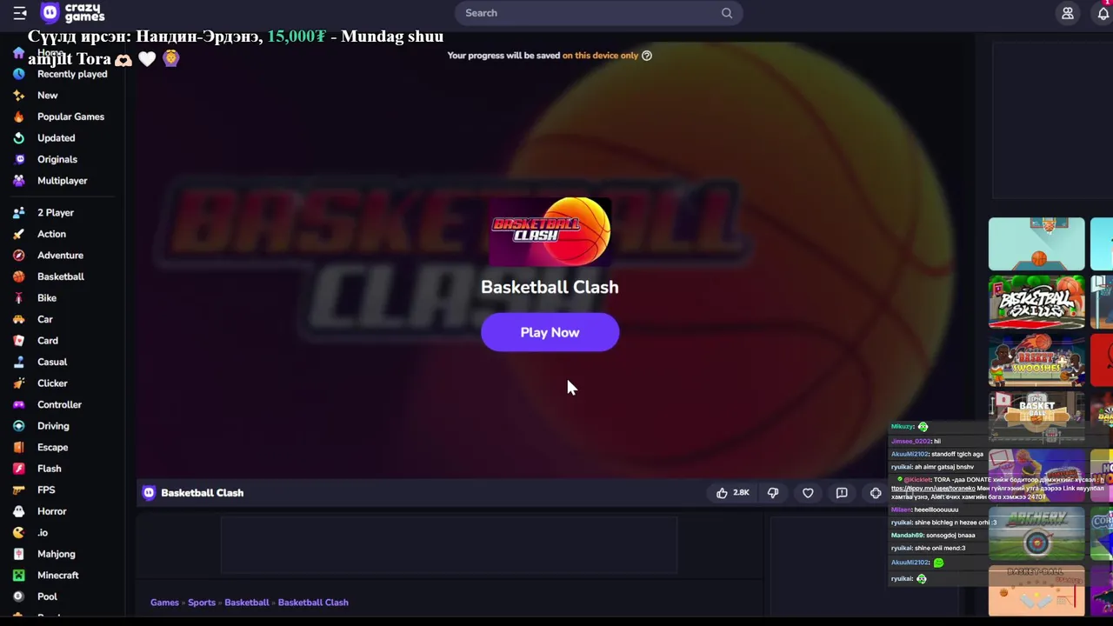Click the Basketball Clash title in game bar
Viewport: 1113px width, 626px height.
click(x=202, y=493)
